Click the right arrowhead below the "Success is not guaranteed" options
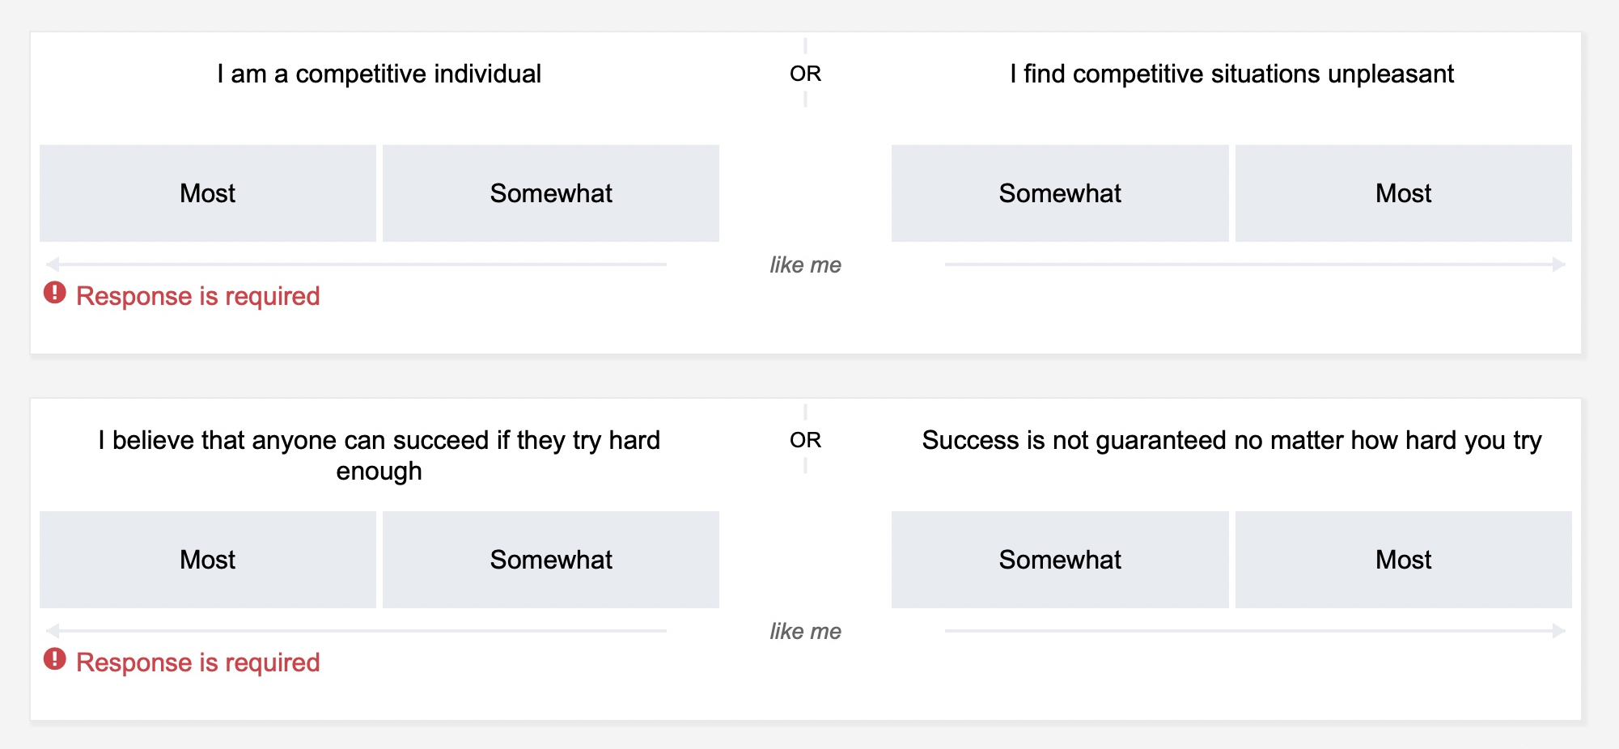Screen dimensions: 1619x749 pos(1558,631)
